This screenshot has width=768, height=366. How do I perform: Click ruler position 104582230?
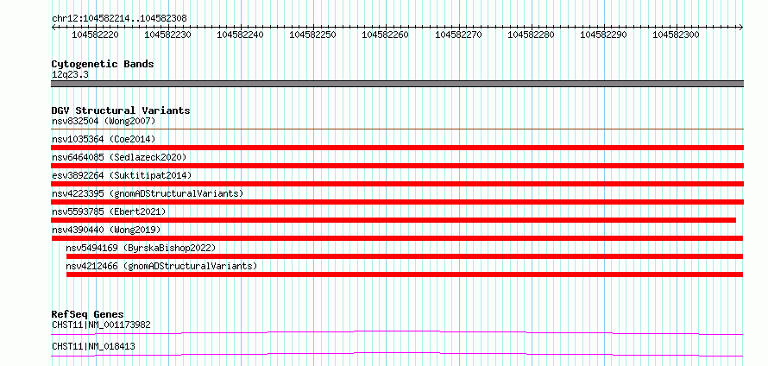[x=167, y=35]
